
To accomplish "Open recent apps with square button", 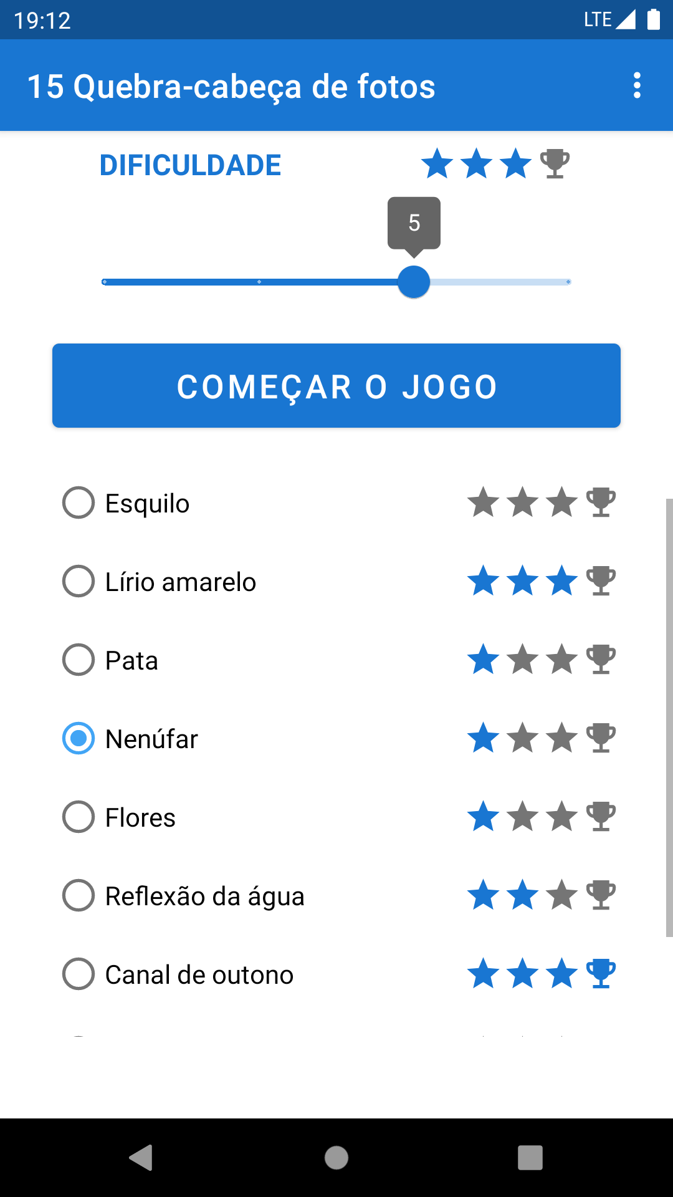I will (x=530, y=1158).
